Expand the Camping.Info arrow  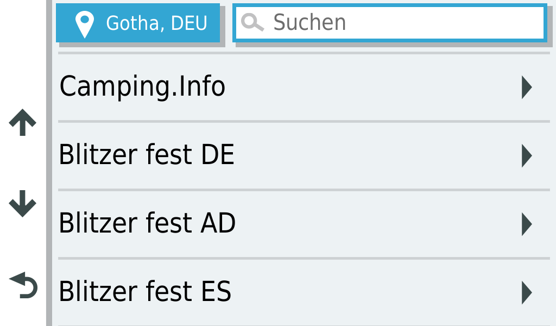(x=526, y=87)
